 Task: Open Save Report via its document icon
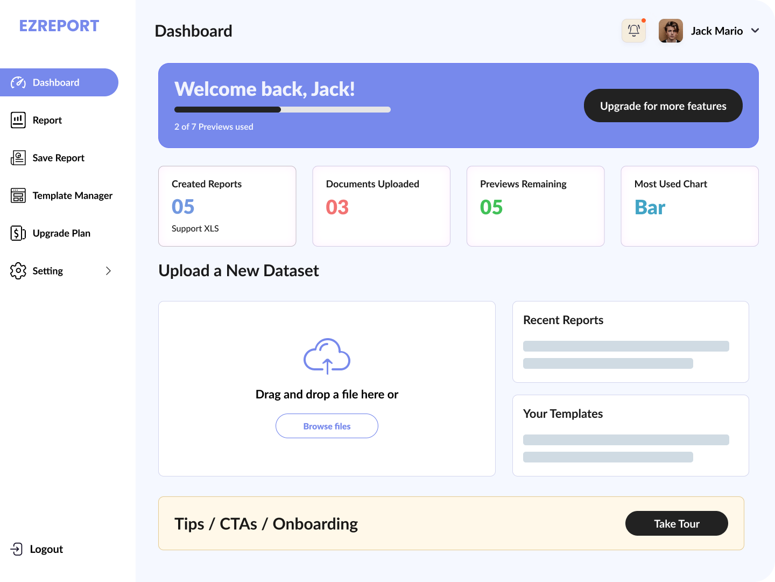(18, 158)
